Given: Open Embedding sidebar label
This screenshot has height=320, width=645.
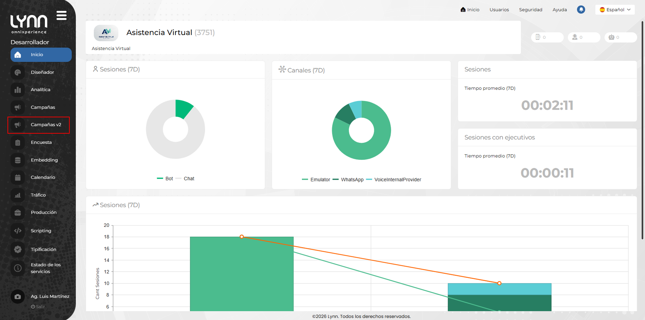Looking at the screenshot, I should point(44,160).
